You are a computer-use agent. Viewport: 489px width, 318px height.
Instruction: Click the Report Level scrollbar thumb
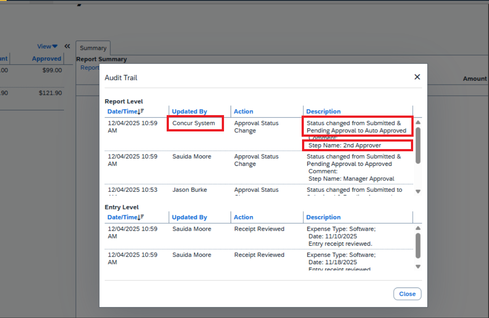[418, 146]
